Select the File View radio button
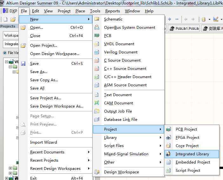The width and height of the screenshot is (223, 180). pos(5,53)
